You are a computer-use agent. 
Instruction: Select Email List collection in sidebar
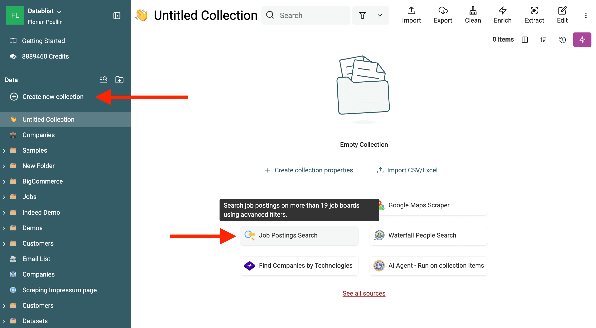pos(36,259)
